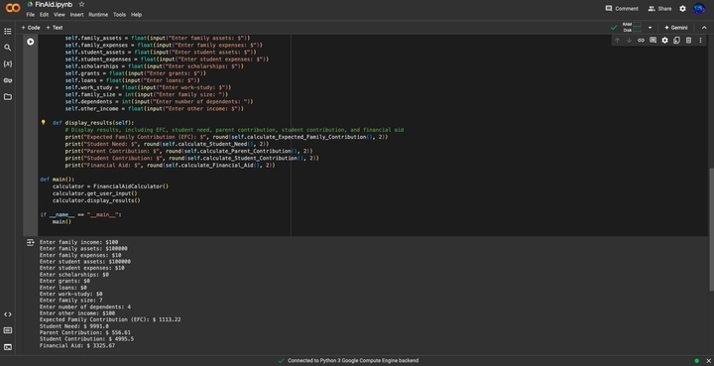Click the Enter number of dependents: 4 output
Image resolution: width=714 pixels, height=366 pixels.
[84, 306]
